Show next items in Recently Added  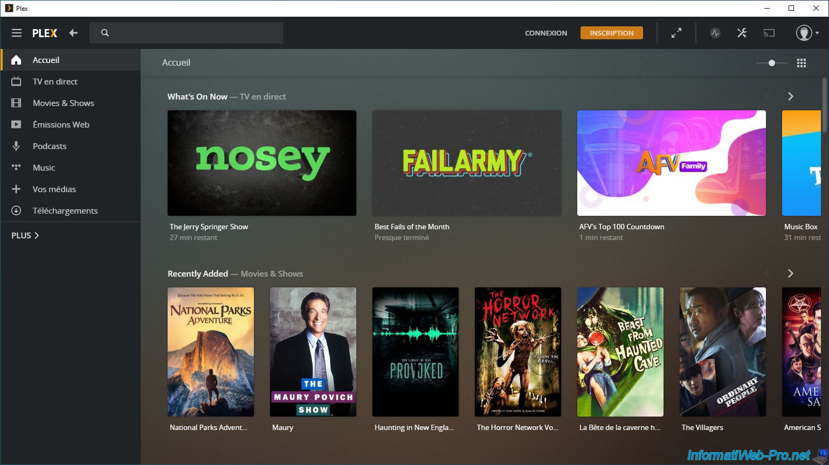790,273
